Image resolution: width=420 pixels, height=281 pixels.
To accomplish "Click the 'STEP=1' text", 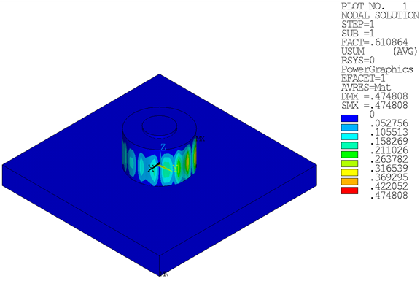I will tap(357, 24).
